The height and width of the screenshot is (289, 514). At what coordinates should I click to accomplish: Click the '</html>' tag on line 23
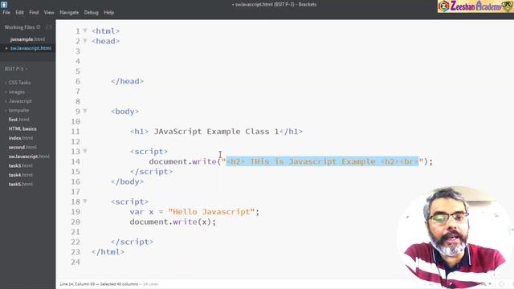coord(108,252)
